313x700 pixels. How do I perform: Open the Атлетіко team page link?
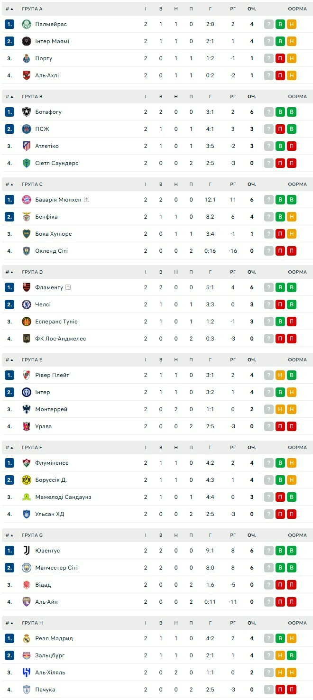pos(47,146)
